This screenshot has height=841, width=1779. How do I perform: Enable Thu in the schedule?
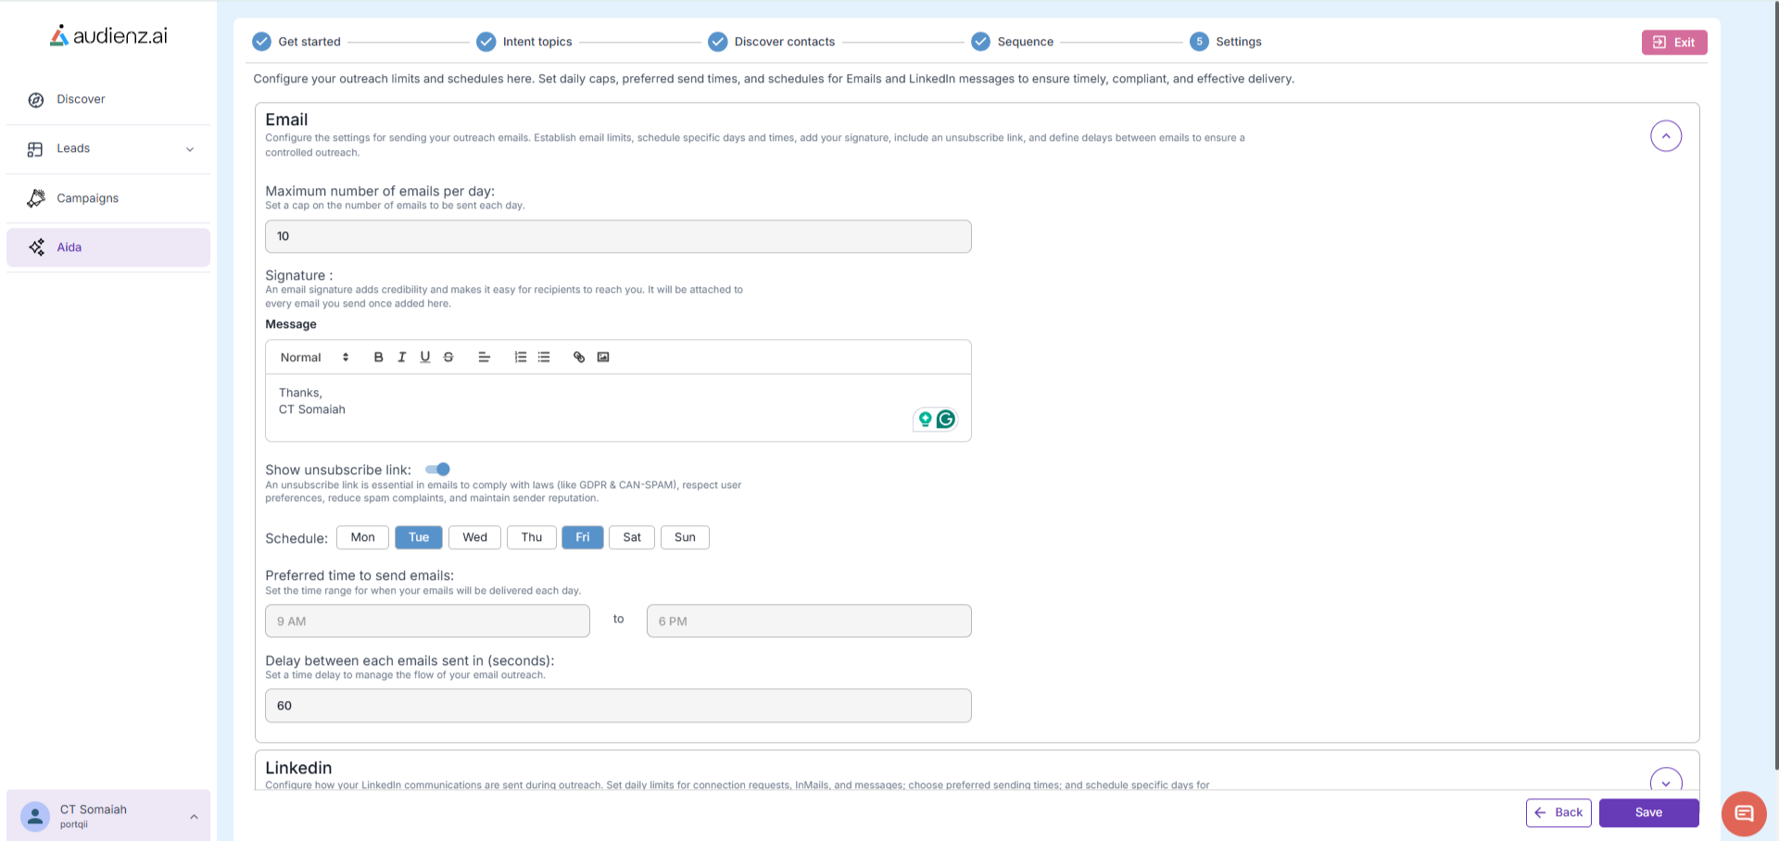pos(532,537)
